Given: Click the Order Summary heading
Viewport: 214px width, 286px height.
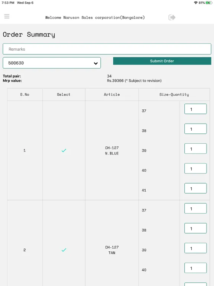Looking at the screenshot, I should point(29,35).
